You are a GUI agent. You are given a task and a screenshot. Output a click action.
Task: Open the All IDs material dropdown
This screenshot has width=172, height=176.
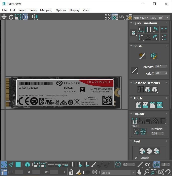point(118,173)
